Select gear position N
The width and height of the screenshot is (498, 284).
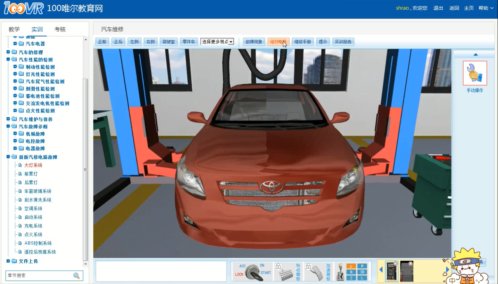(x=351, y=272)
